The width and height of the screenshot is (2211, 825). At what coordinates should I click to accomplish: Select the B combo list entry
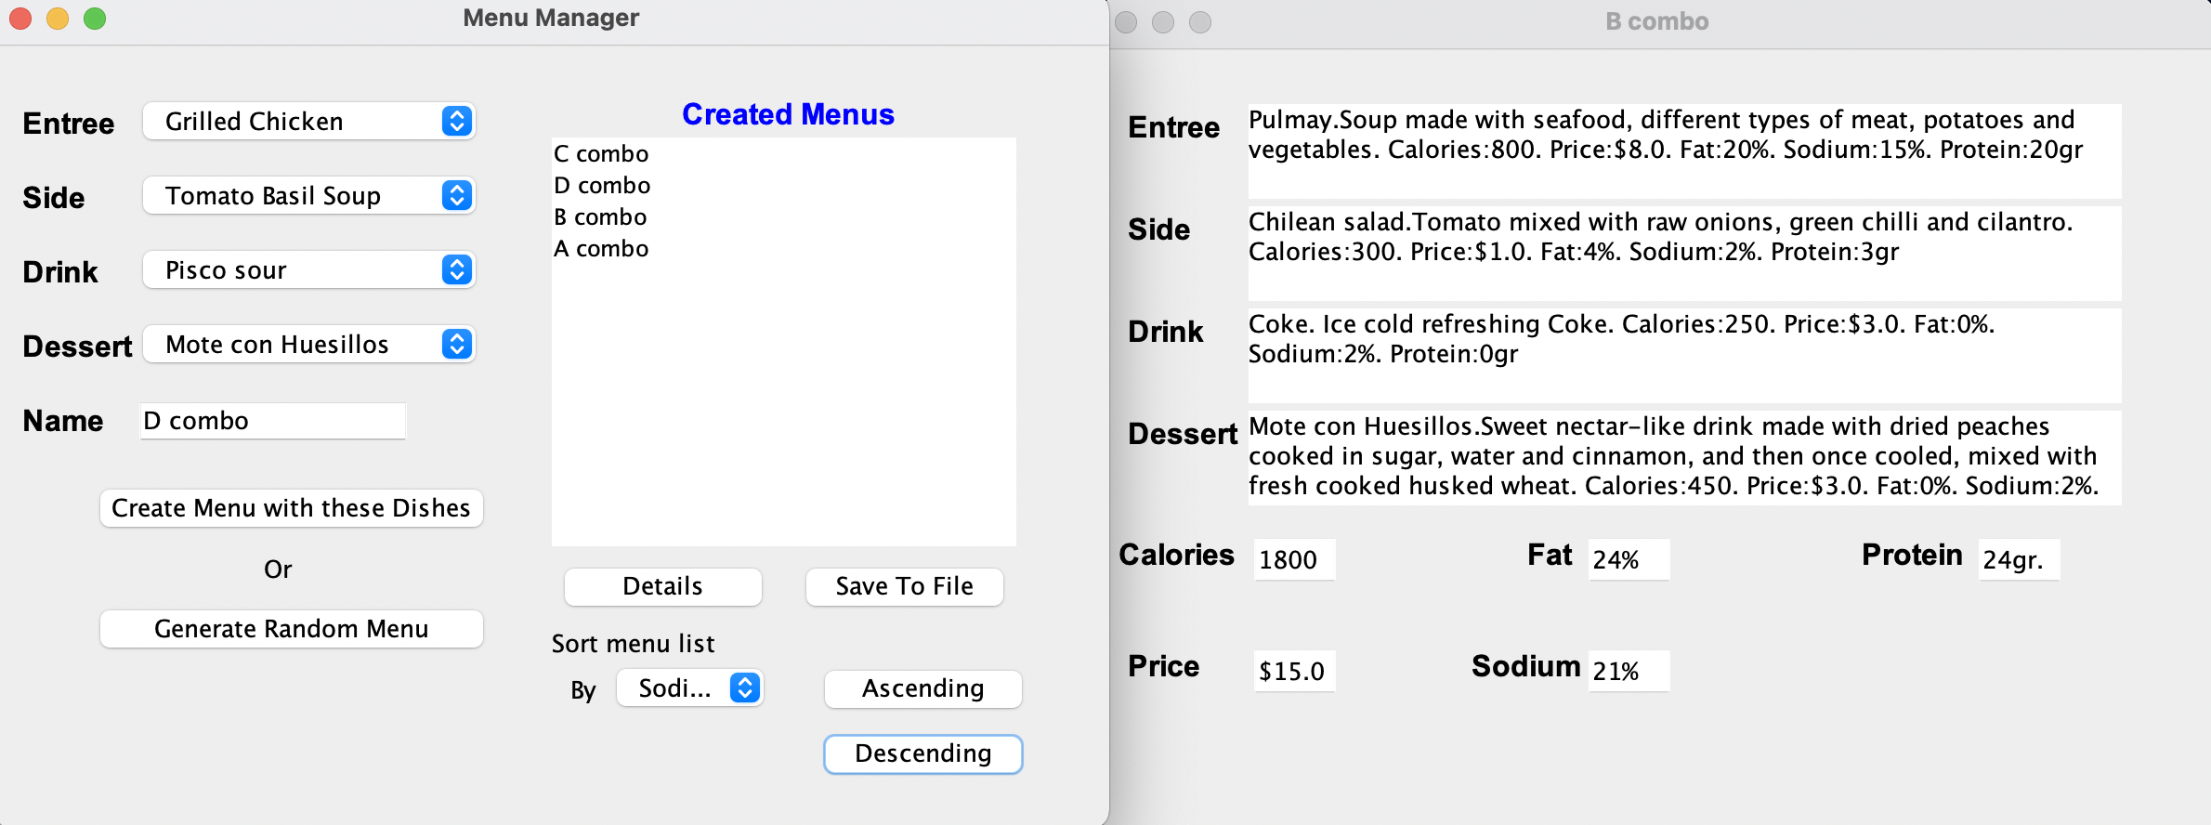tap(600, 216)
